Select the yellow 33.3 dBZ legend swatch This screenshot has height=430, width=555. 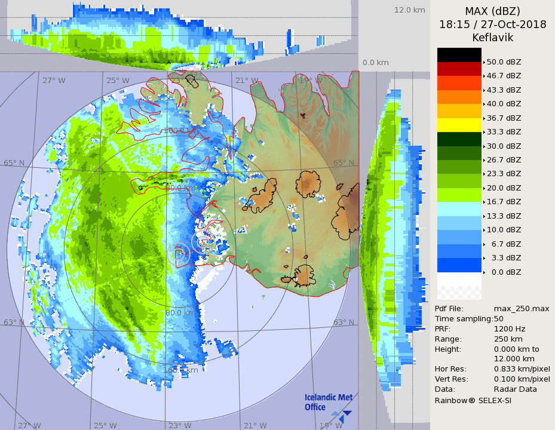point(459,125)
